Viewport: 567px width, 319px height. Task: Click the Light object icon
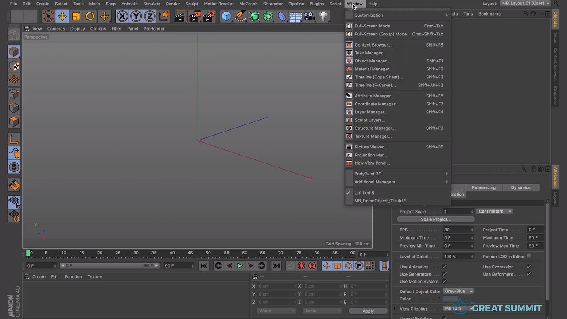point(323,16)
